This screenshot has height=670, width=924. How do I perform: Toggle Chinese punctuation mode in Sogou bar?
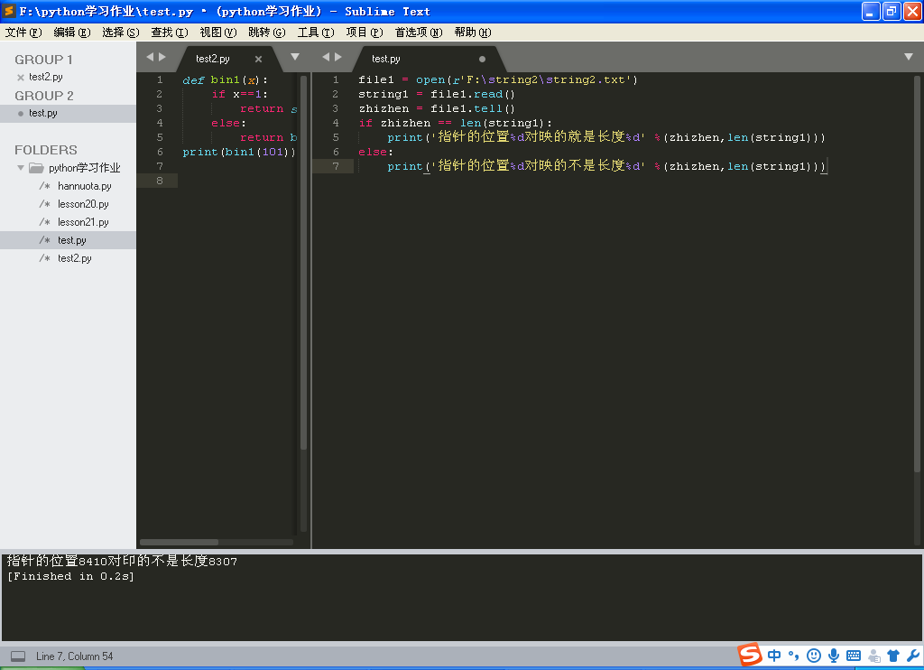tap(794, 656)
